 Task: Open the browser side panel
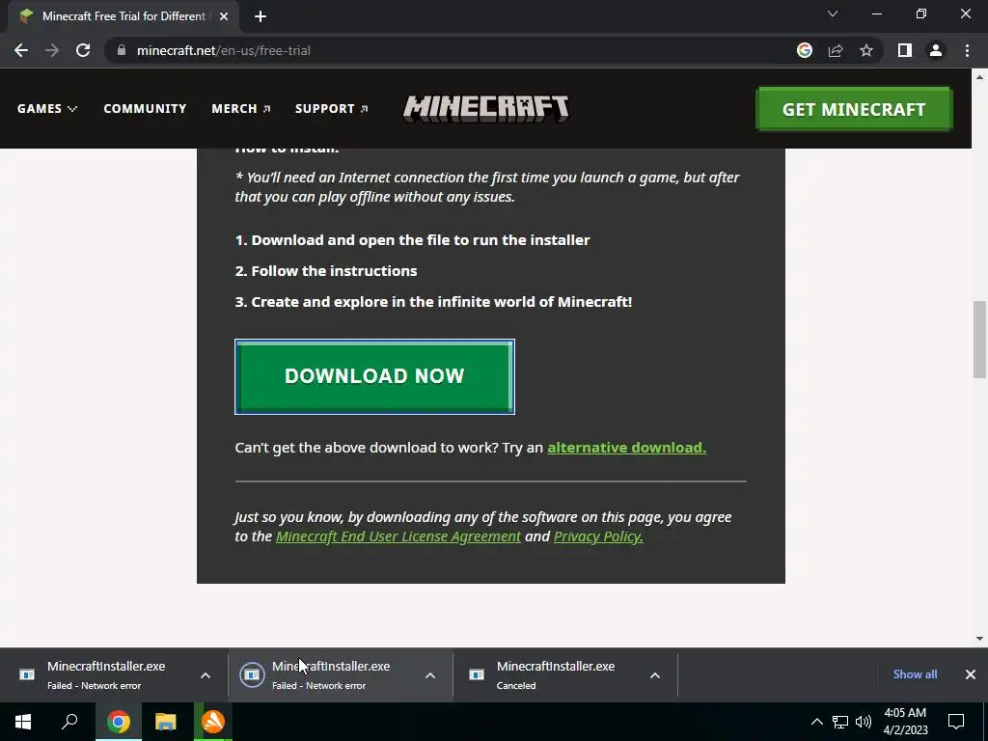pyautogui.click(x=905, y=50)
